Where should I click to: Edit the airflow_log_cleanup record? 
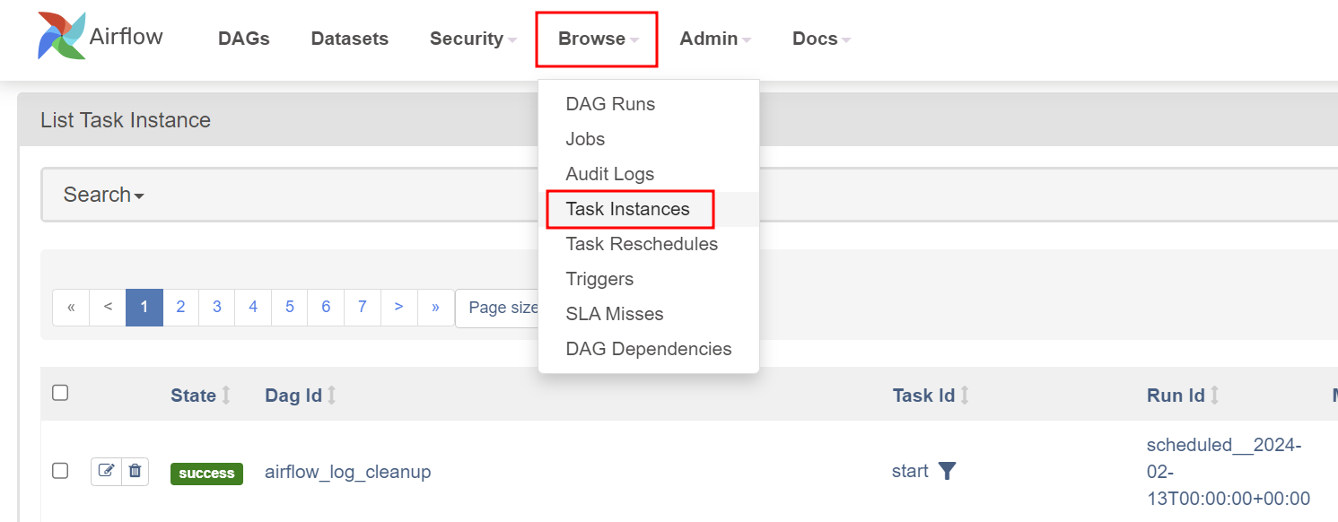[x=106, y=471]
